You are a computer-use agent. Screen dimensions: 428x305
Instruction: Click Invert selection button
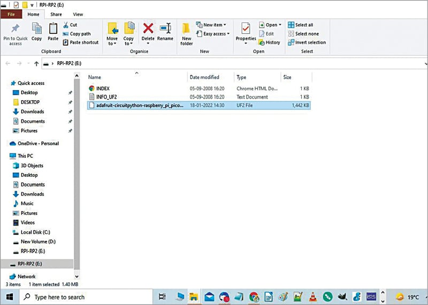click(306, 42)
